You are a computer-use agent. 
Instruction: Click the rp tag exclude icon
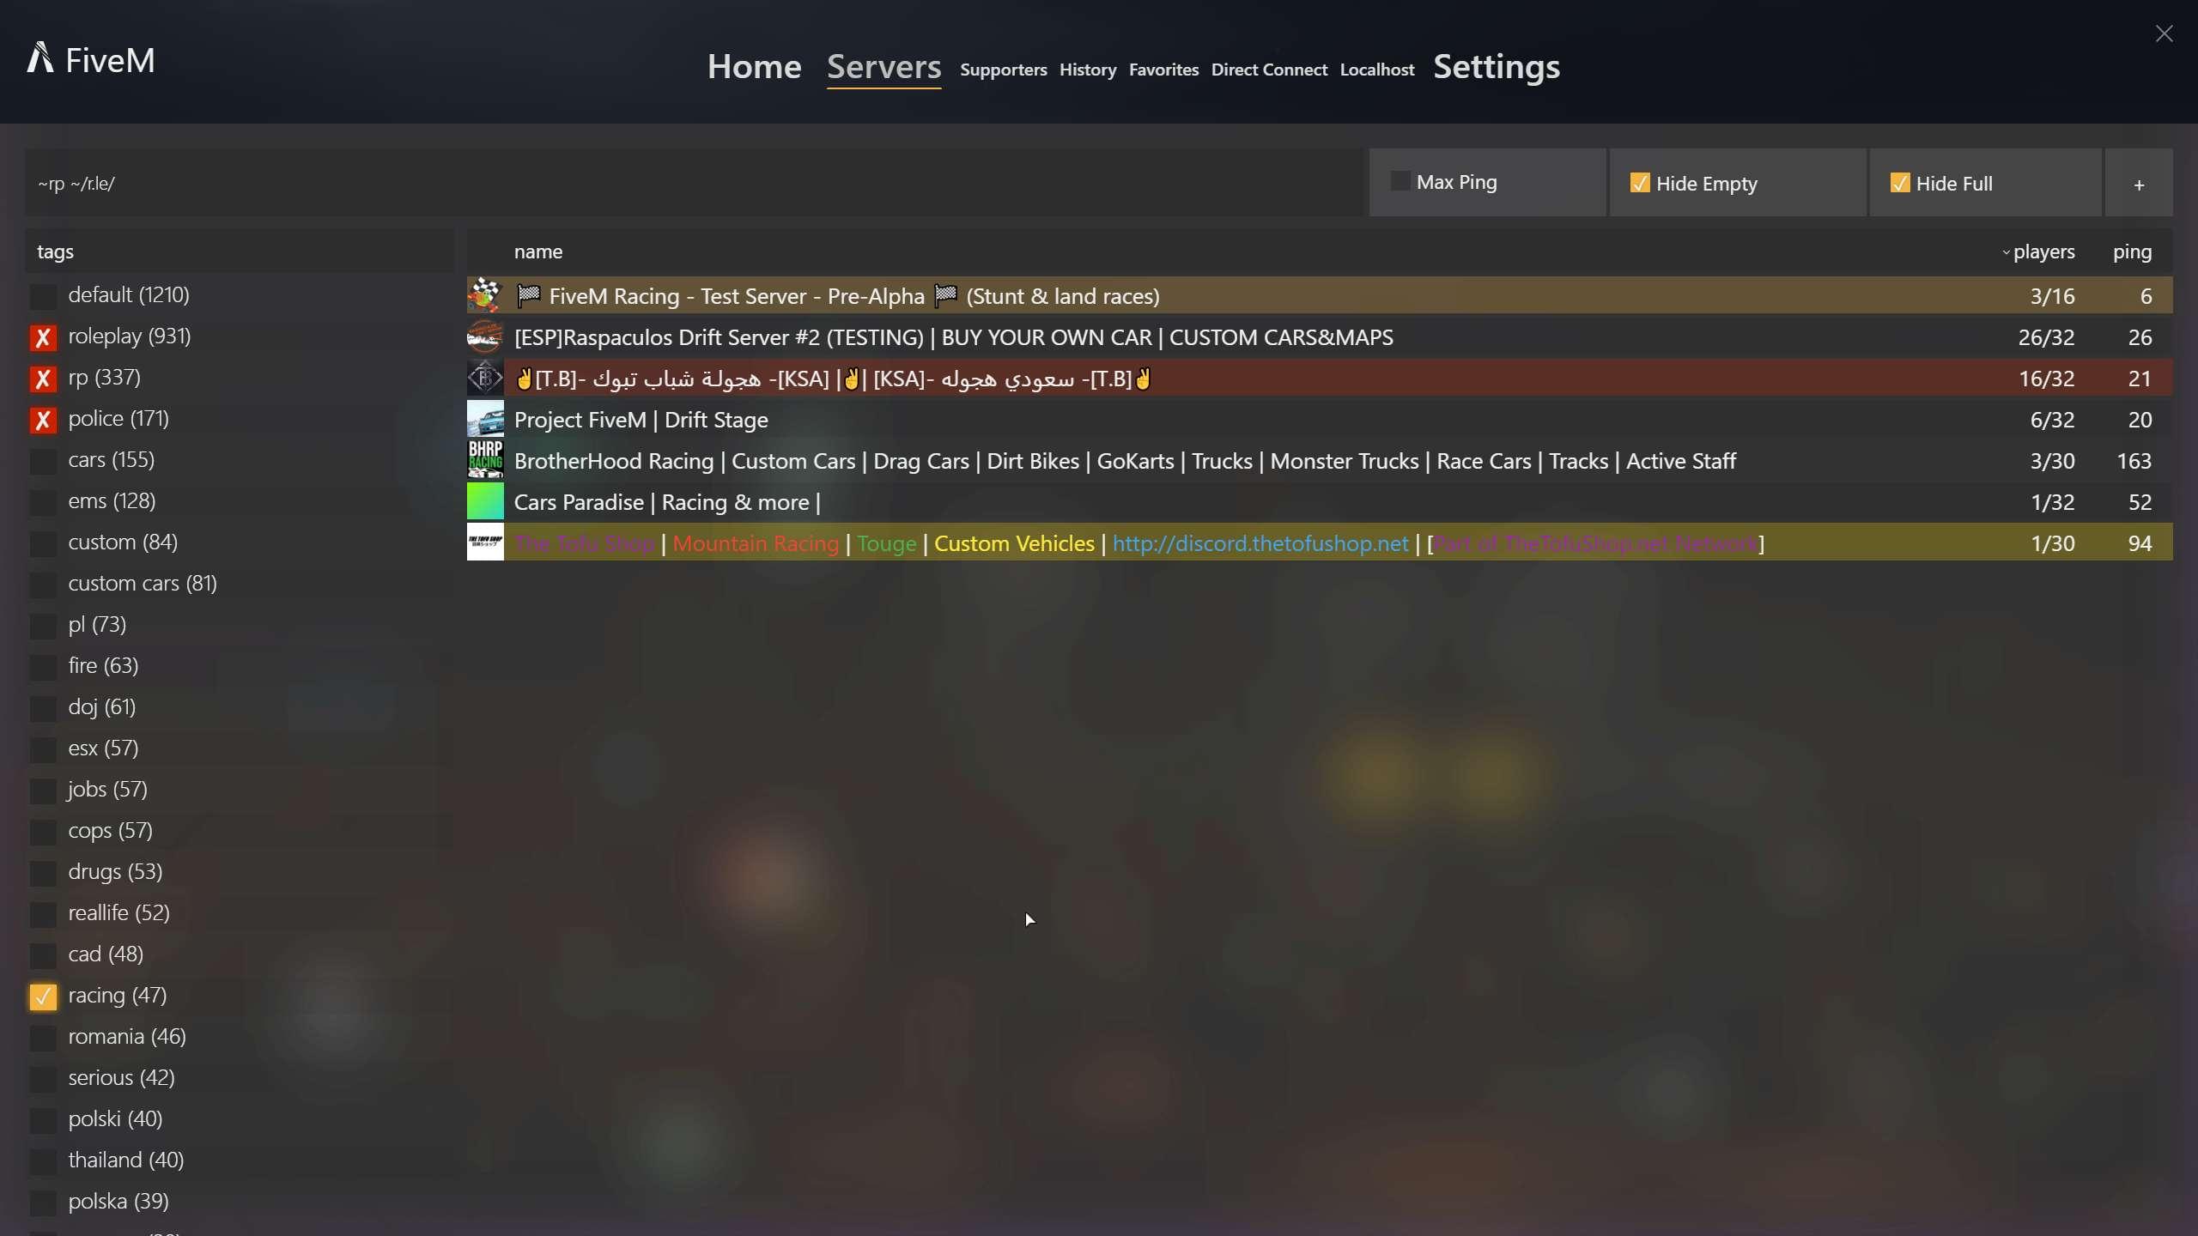click(42, 378)
